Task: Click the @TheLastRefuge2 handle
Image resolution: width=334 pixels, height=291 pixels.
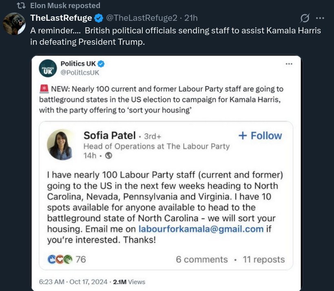Action: click(x=142, y=18)
